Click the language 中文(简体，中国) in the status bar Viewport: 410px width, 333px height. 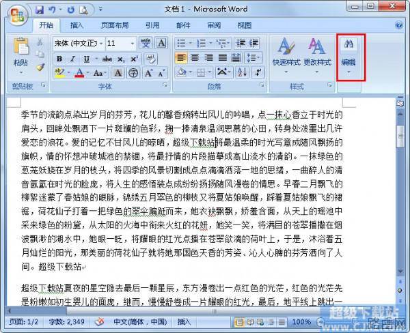tap(140, 321)
